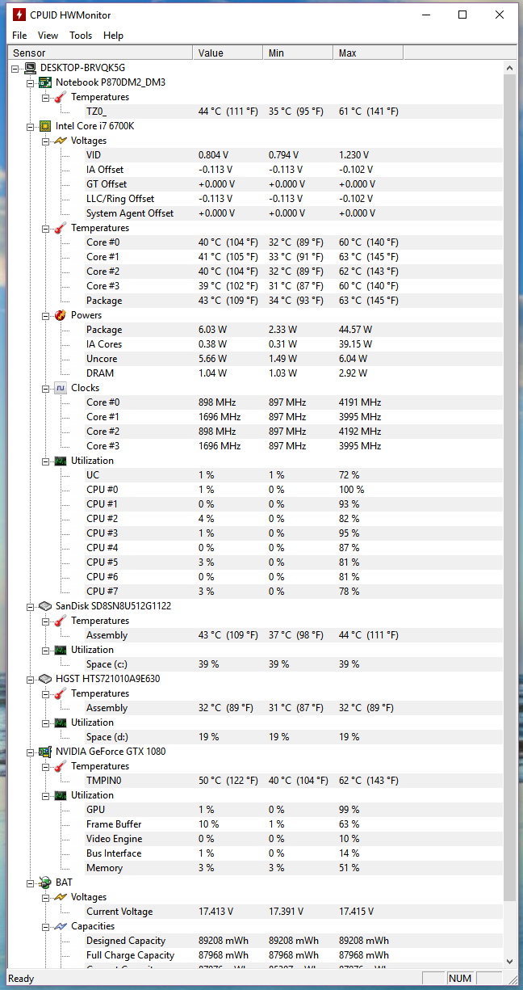This screenshot has width=523, height=990.
Task: Select the Video Engine row
Action: tap(294, 839)
